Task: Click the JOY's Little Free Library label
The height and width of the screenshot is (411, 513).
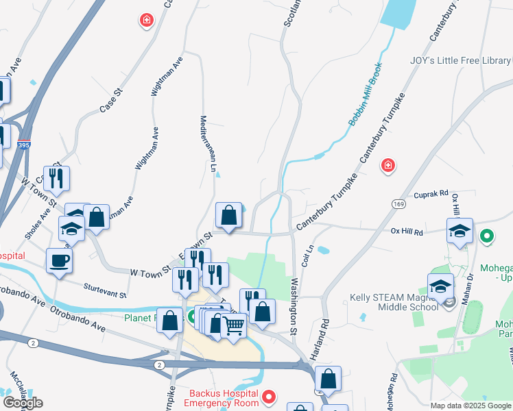Action: [460, 60]
